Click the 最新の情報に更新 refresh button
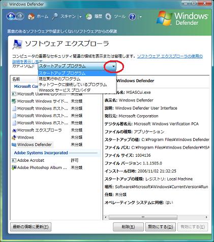 [x=30, y=227]
